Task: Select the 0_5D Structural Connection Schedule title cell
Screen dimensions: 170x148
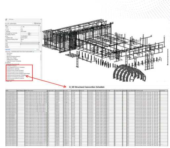Action: (x=87, y=87)
